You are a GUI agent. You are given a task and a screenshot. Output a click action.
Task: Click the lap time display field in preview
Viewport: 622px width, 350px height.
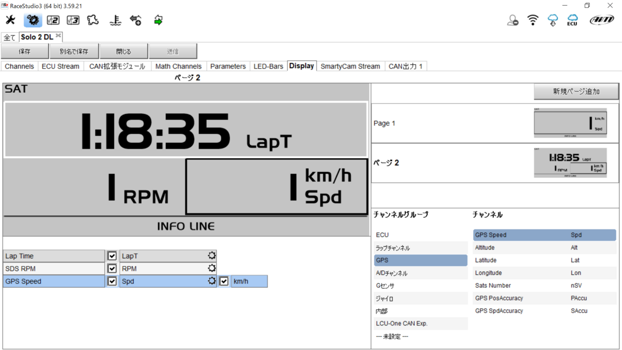pos(186,130)
